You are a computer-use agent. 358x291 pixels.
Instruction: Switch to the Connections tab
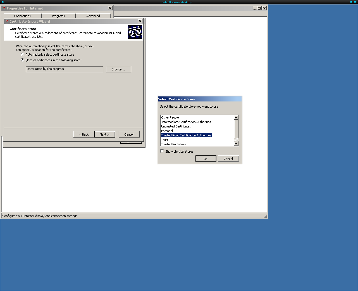22,16
